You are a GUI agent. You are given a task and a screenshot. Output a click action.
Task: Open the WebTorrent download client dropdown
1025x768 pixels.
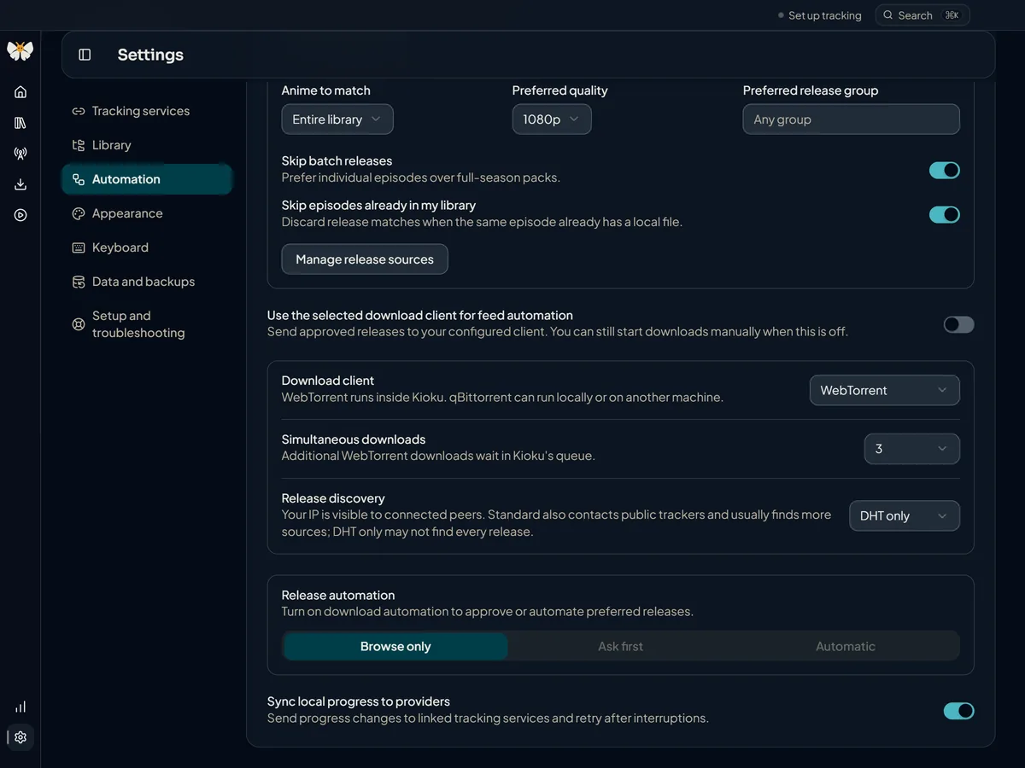click(x=885, y=390)
